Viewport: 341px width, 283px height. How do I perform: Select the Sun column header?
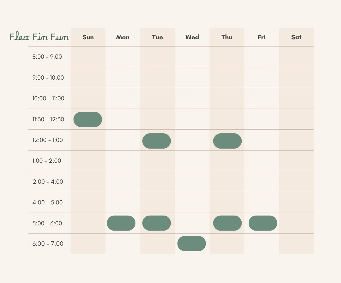click(88, 37)
